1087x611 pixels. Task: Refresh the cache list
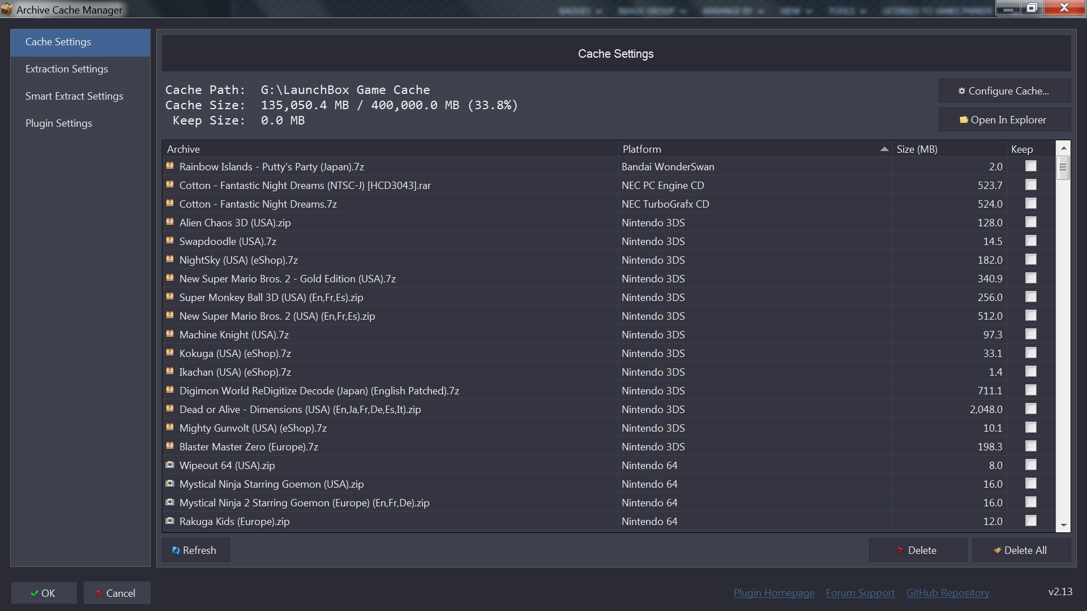point(195,550)
